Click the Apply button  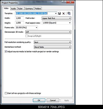click(x=67, y=100)
